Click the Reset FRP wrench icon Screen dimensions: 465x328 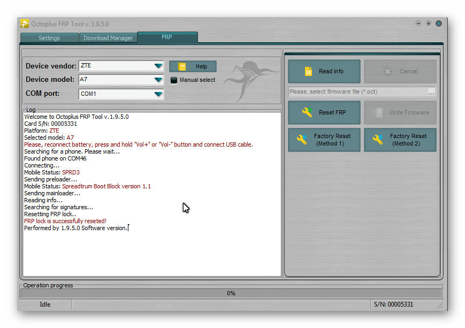click(307, 112)
